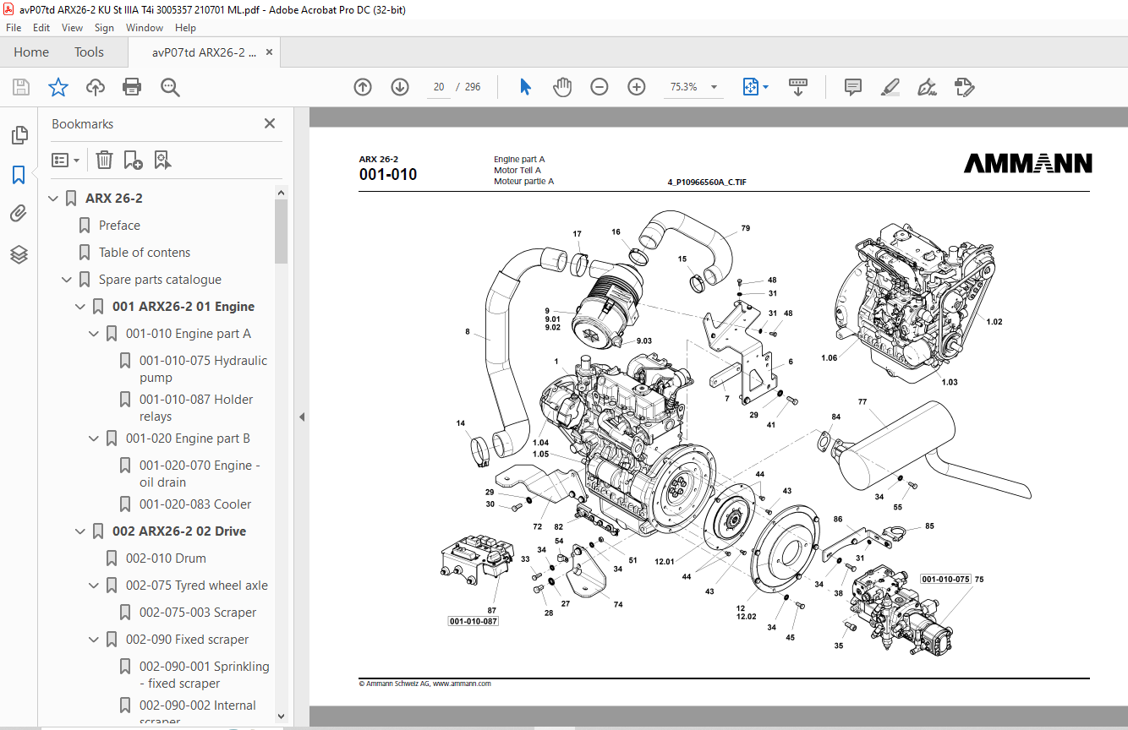Image resolution: width=1128 pixels, height=730 pixels.
Task: Add a comment sticky note
Action: pos(853,87)
